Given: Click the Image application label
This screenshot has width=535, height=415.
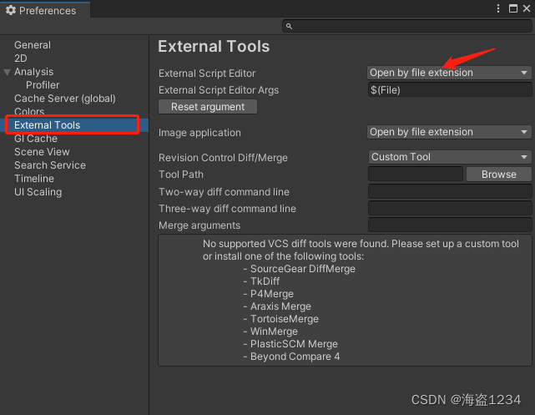Looking at the screenshot, I should pos(199,133).
